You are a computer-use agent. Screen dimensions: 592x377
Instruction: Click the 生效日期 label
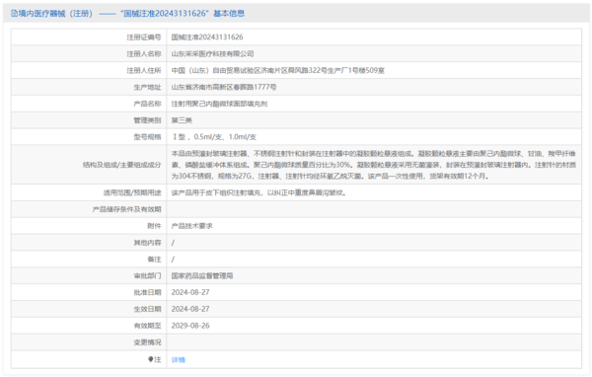pos(147,309)
